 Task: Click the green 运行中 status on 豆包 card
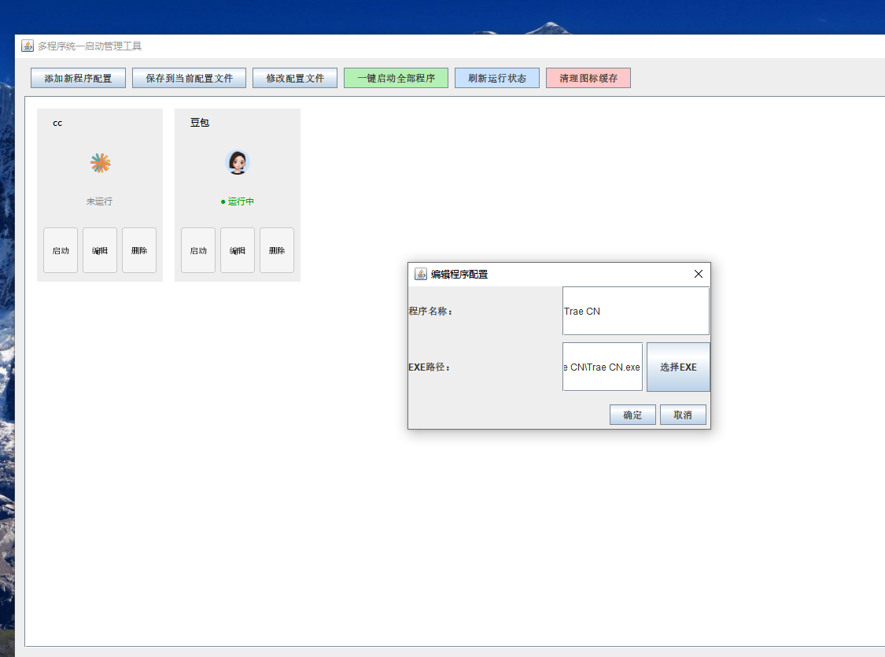coord(238,201)
